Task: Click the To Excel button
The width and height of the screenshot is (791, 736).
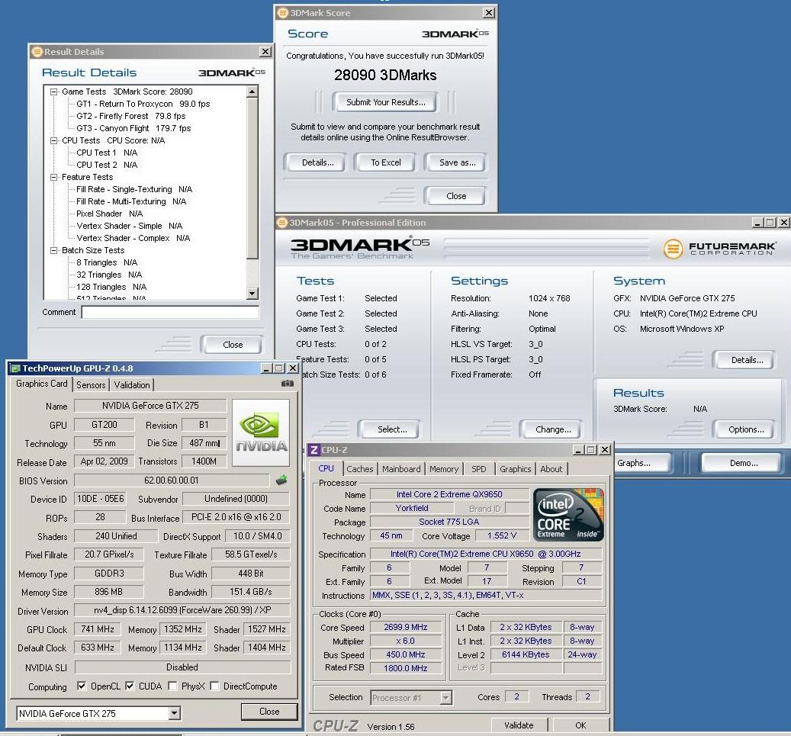Action: tap(385, 162)
